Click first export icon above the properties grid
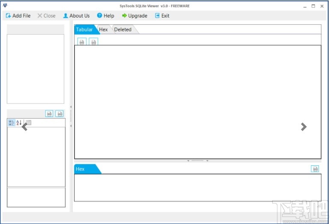 point(49,113)
